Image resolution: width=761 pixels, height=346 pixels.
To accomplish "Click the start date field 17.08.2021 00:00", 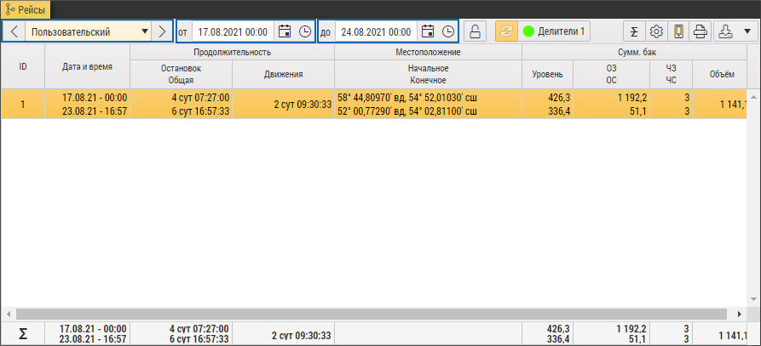I will click(x=233, y=32).
